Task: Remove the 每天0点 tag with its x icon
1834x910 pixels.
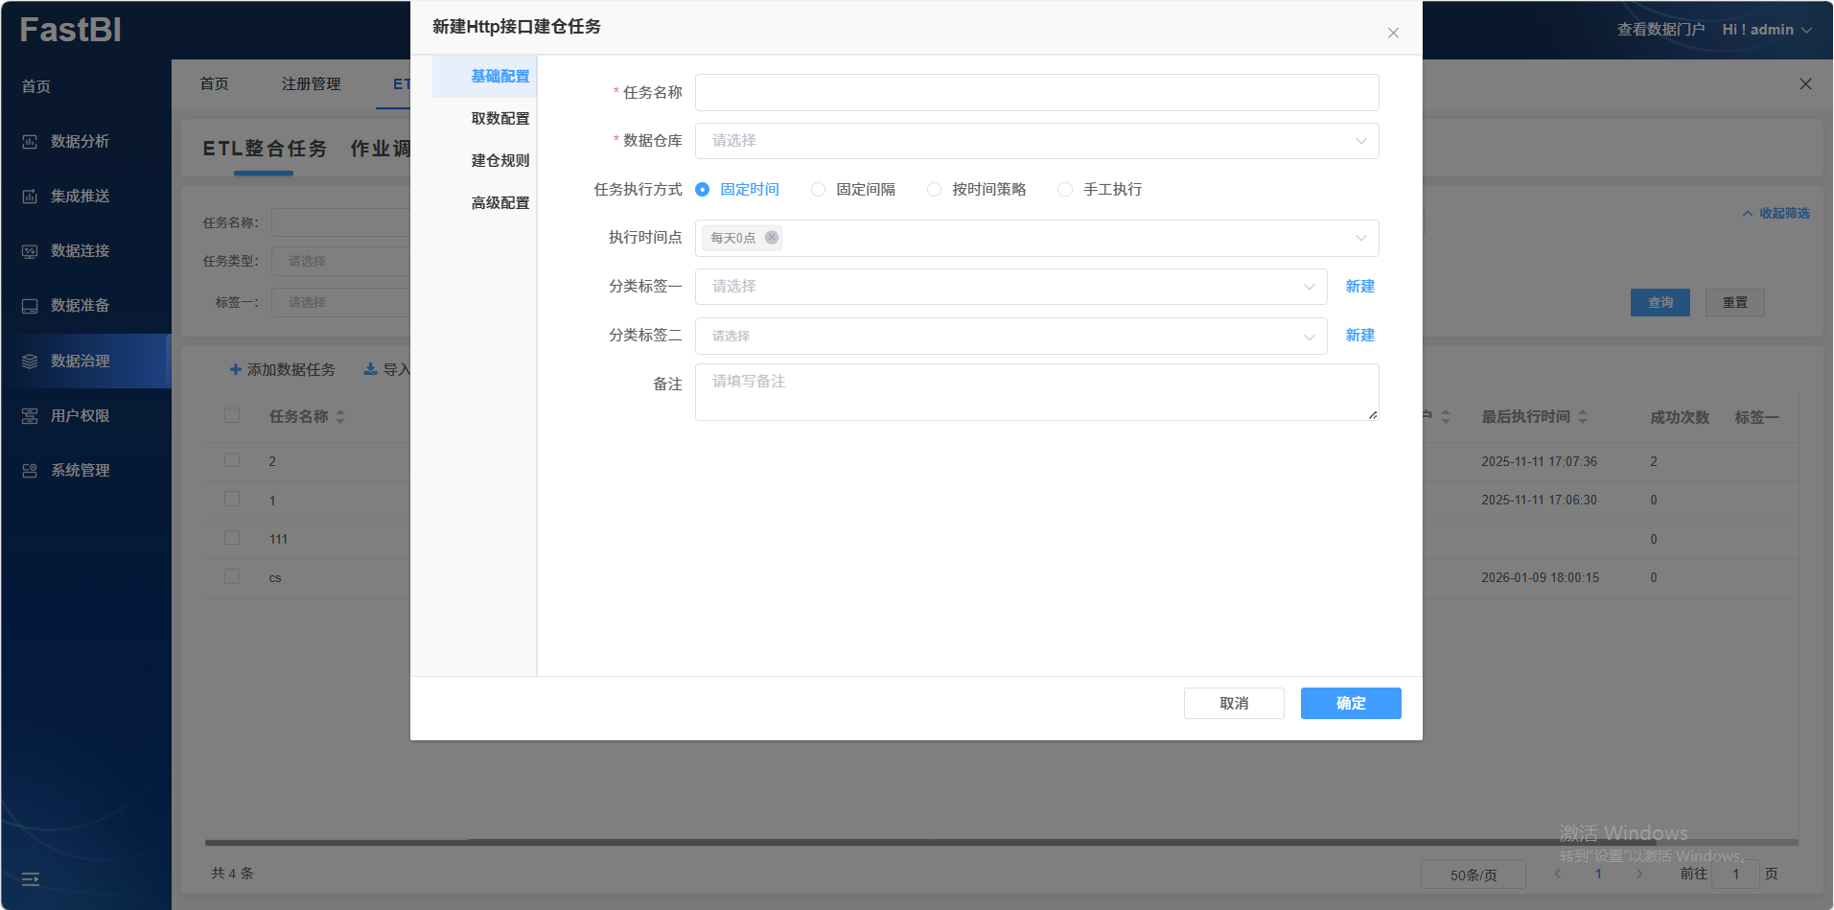Action: tap(772, 238)
